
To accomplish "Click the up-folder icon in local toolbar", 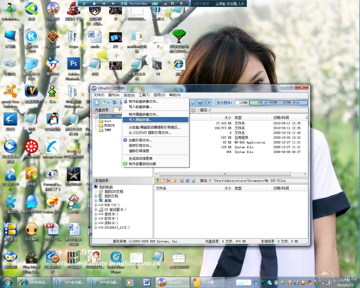I will (x=157, y=181).
